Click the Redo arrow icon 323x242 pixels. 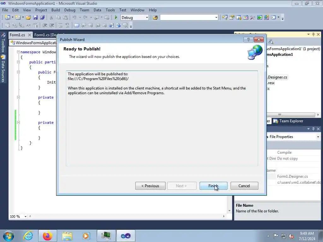(x=85, y=18)
